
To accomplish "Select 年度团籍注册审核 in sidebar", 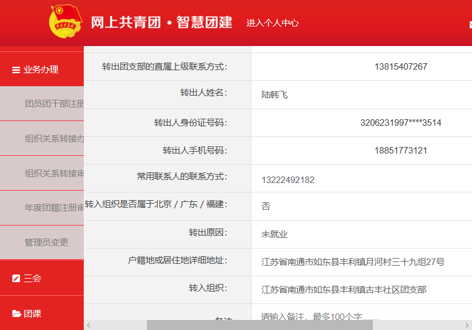I will coord(54,208).
